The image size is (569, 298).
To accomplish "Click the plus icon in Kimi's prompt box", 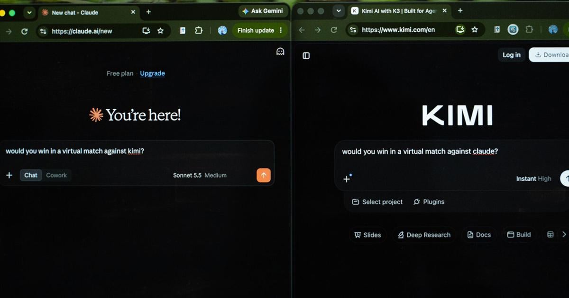I will coord(347,178).
